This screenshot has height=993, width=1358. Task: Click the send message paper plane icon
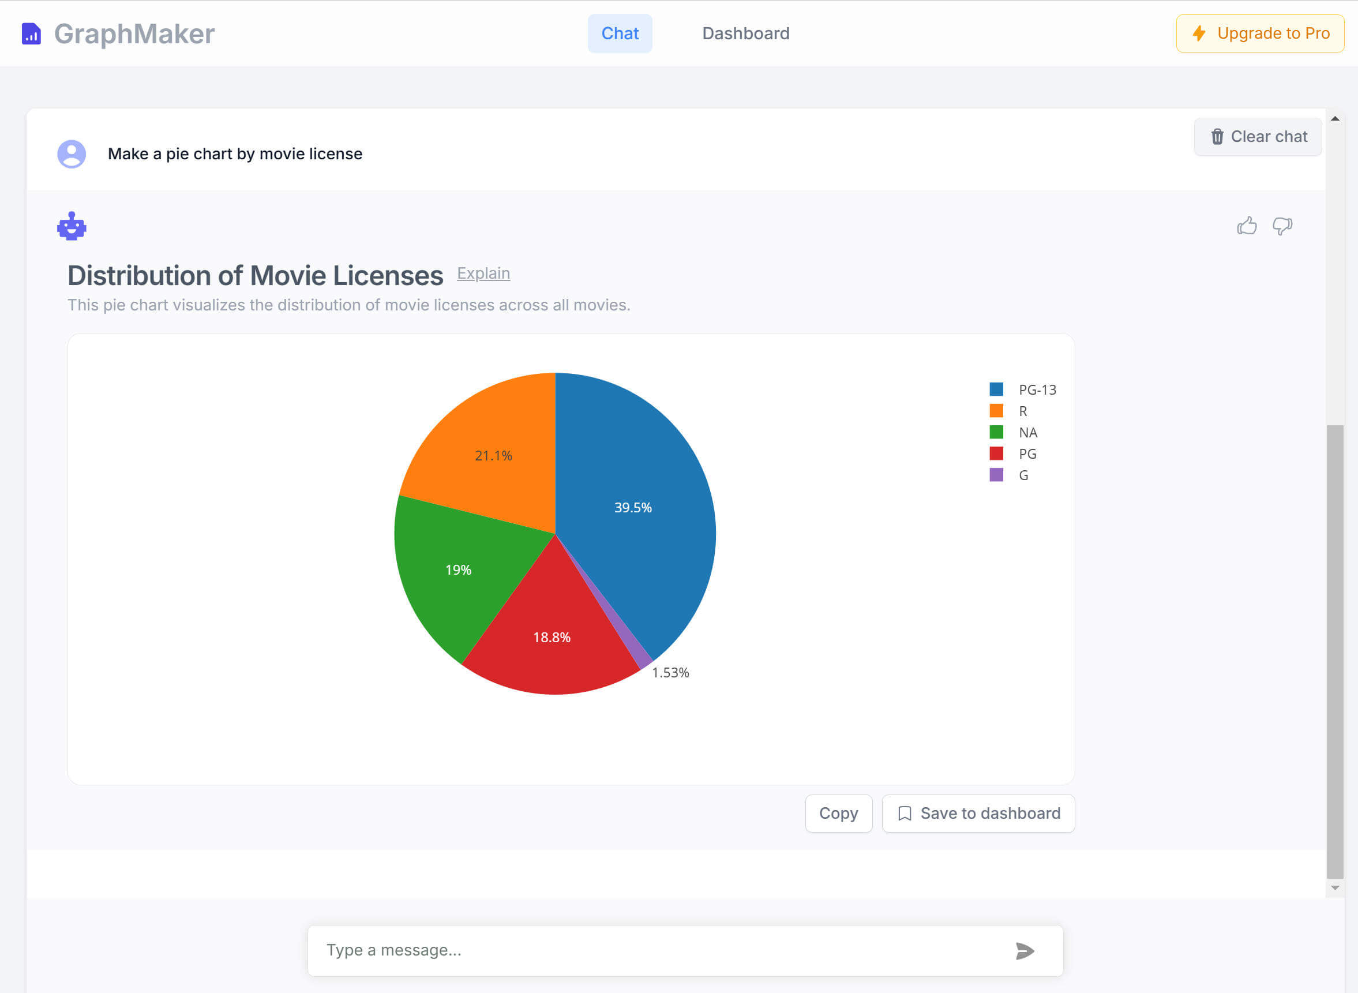pyautogui.click(x=1025, y=950)
